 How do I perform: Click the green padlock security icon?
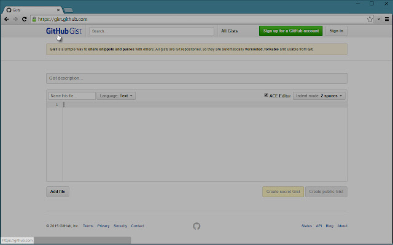coord(34,19)
